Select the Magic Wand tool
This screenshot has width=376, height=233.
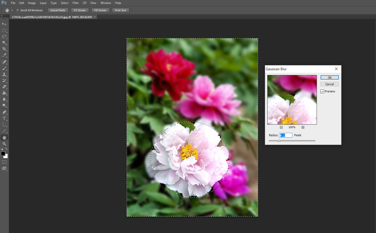[x=4, y=43]
